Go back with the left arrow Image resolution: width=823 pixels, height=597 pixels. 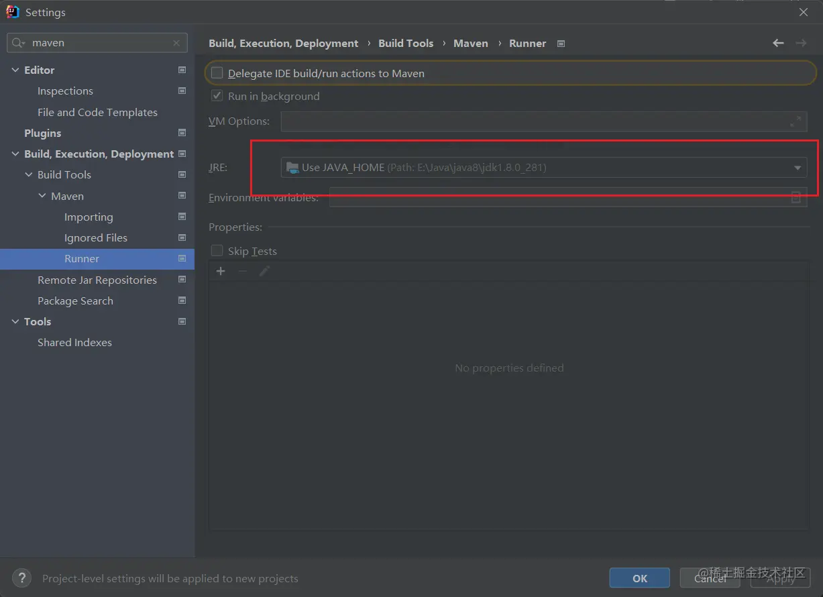pos(778,43)
